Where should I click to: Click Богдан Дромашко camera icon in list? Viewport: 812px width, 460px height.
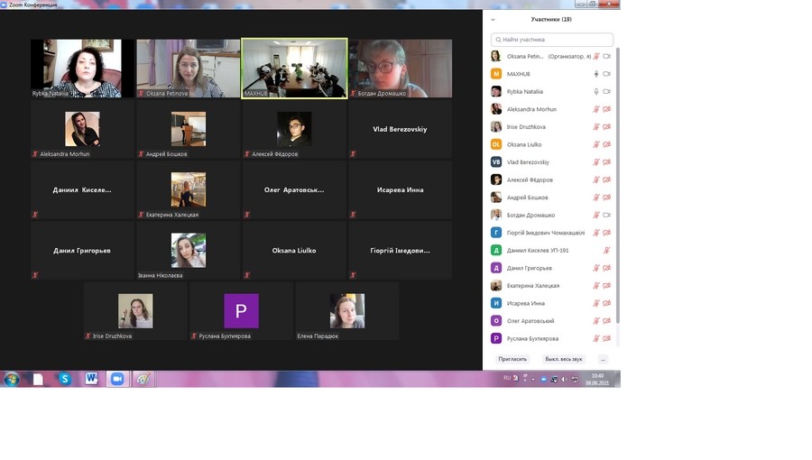[607, 215]
